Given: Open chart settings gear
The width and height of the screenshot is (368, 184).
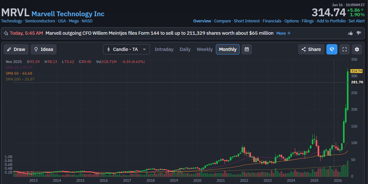Looking at the screenshot, I should 357,49.
